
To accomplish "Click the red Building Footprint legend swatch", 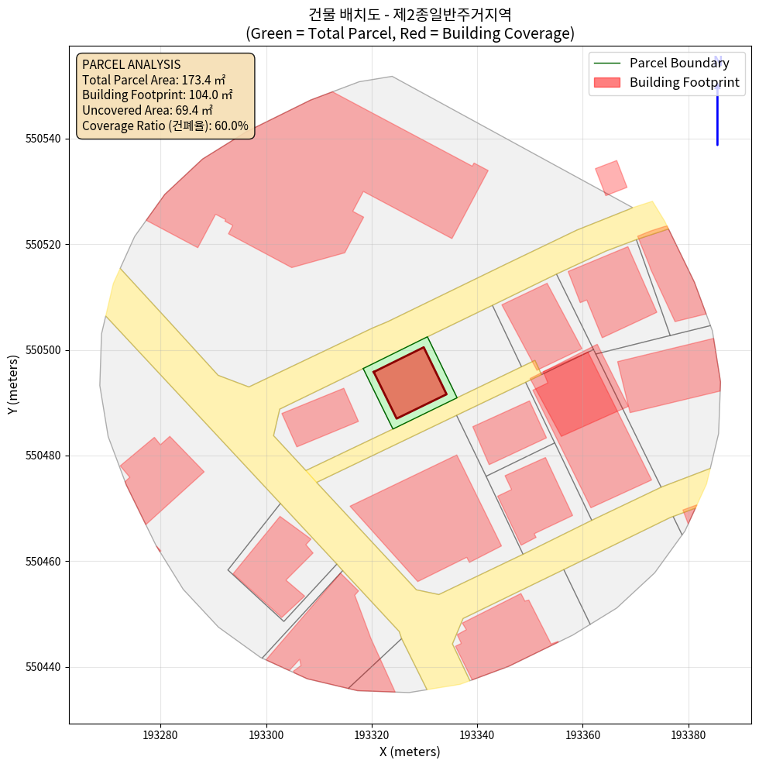I will click(608, 82).
